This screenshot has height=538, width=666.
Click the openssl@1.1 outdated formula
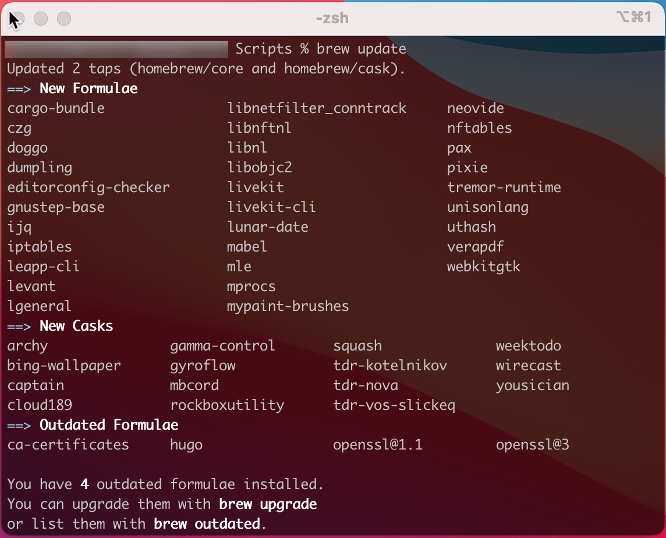pyautogui.click(x=378, y=445)
